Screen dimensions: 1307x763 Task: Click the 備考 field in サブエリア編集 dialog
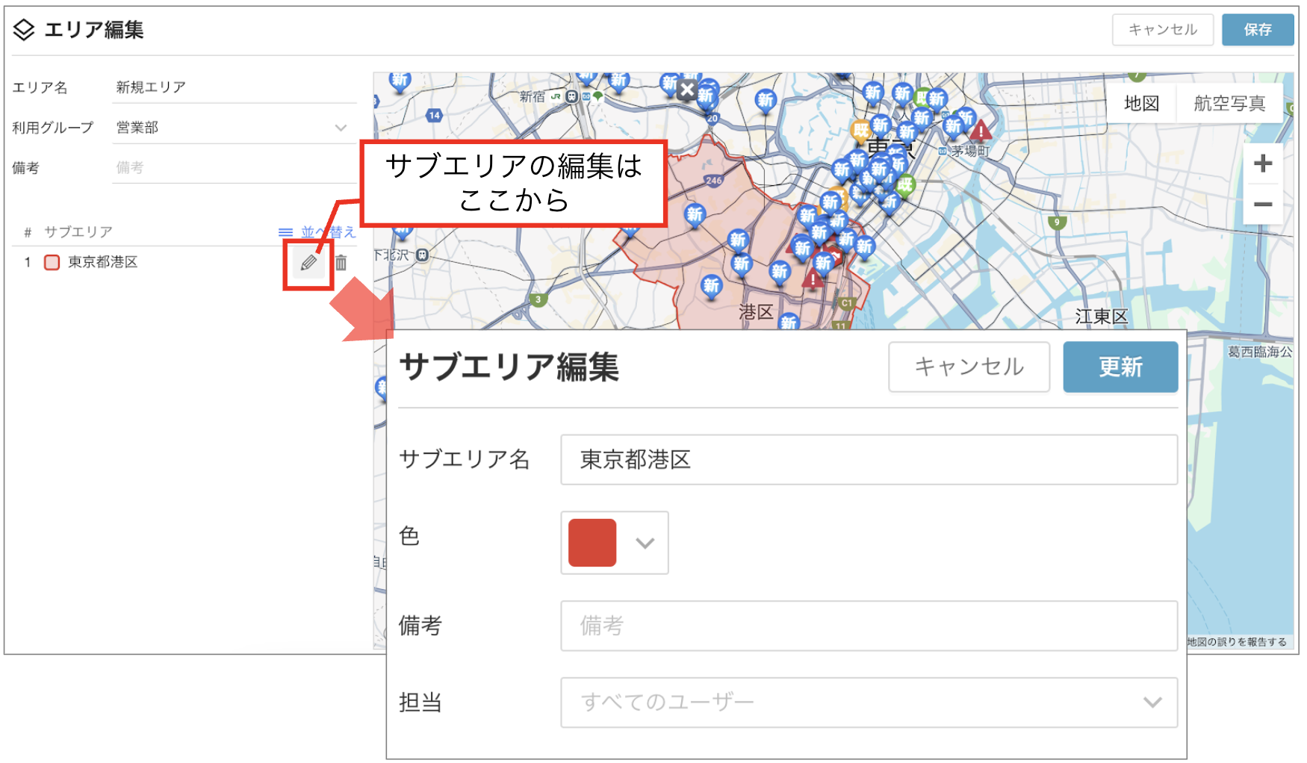tap(869, 626)
